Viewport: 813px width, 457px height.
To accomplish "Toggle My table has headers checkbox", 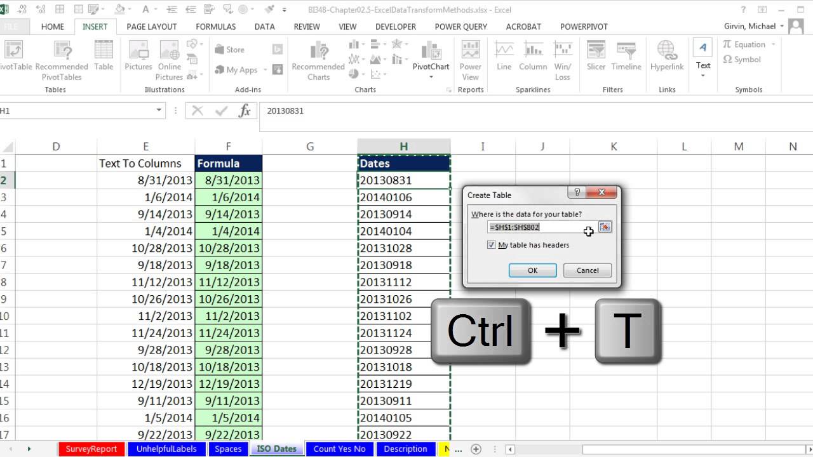I will click(491, 245).
